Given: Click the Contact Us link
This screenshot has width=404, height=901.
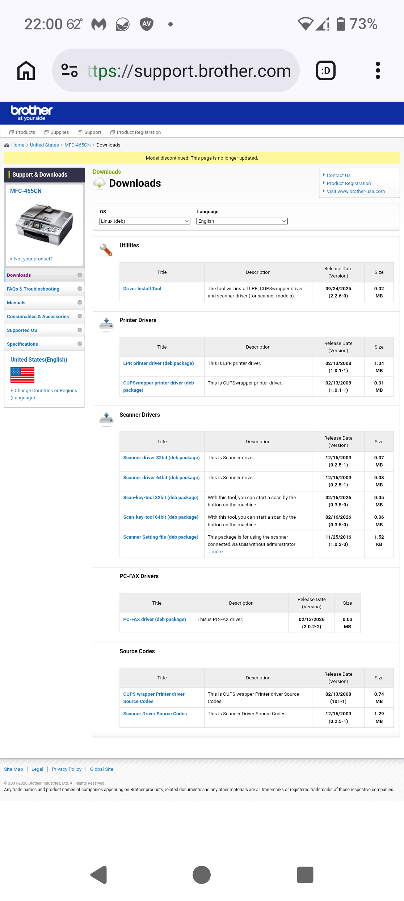Looking at the screenshot, I should coord(338,176).
